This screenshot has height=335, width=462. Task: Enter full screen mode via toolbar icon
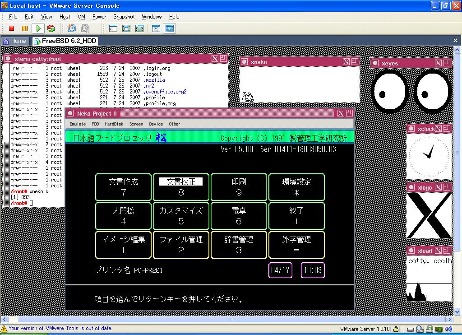pos(126,28)
